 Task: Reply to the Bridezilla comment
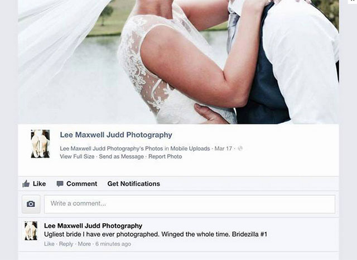tap(66, 244)
